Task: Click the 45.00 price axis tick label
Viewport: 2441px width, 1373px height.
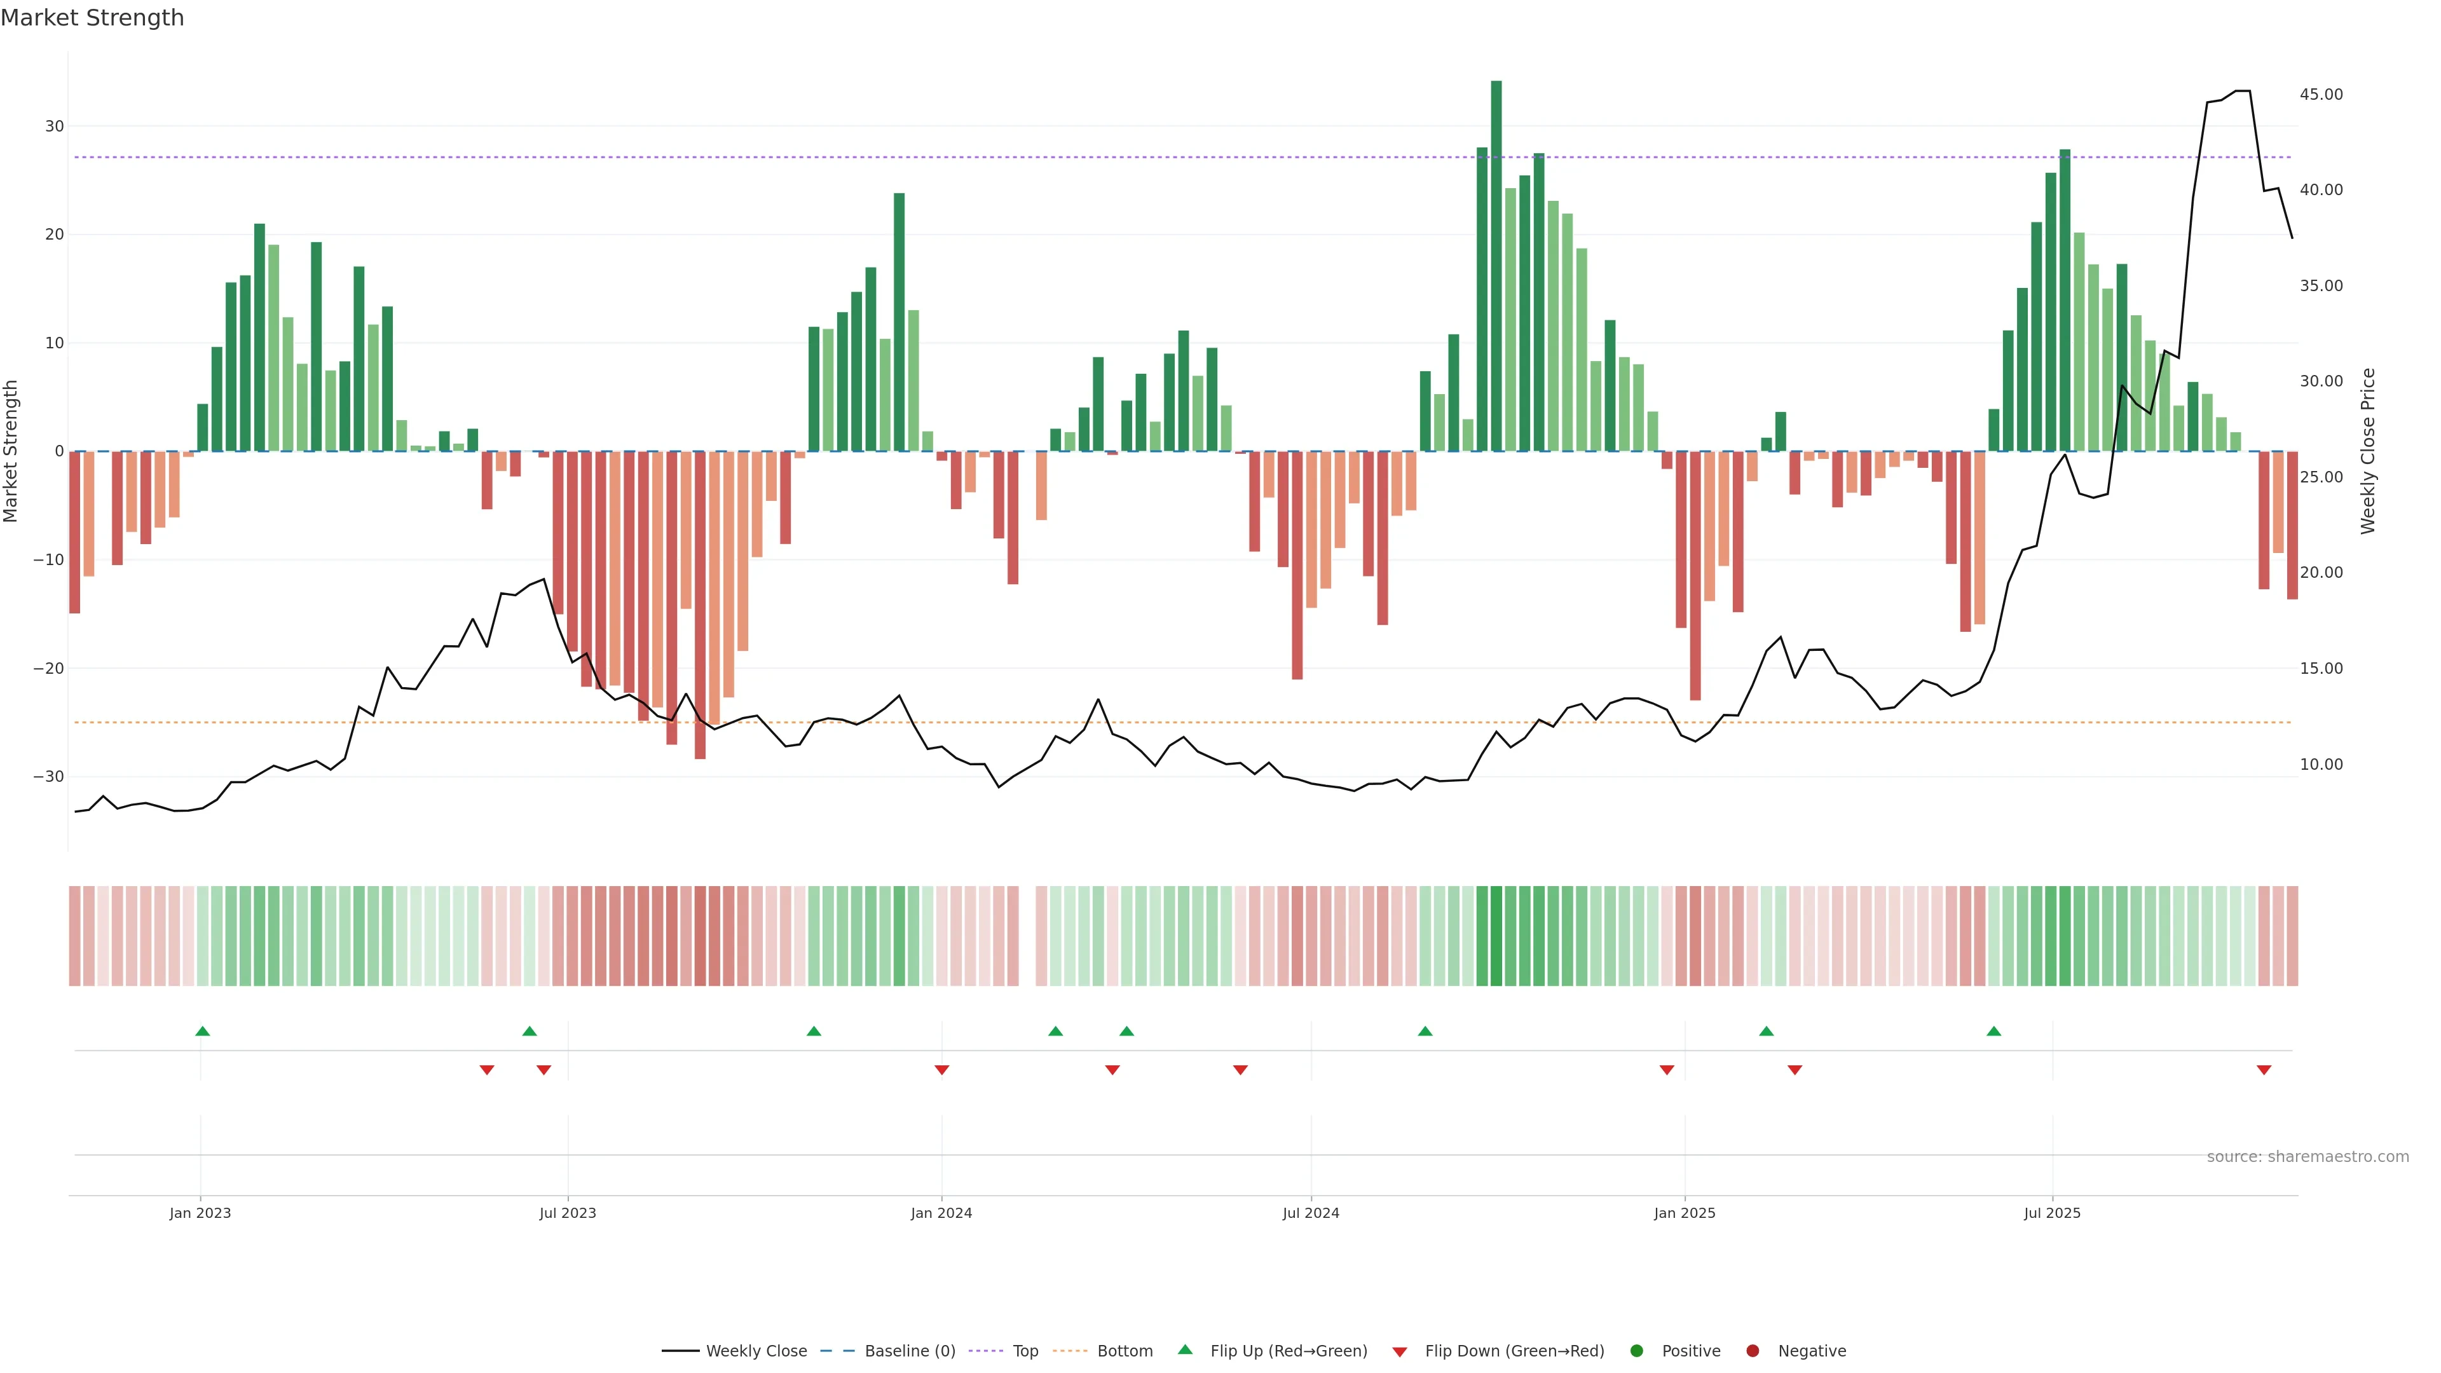Action: (x=2321, y=95)
